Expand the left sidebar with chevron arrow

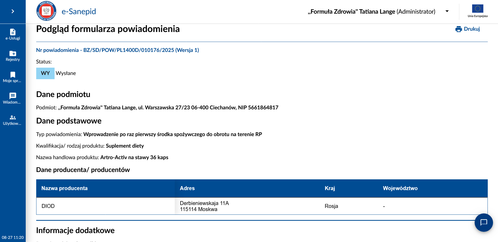(x=13, y=11)
